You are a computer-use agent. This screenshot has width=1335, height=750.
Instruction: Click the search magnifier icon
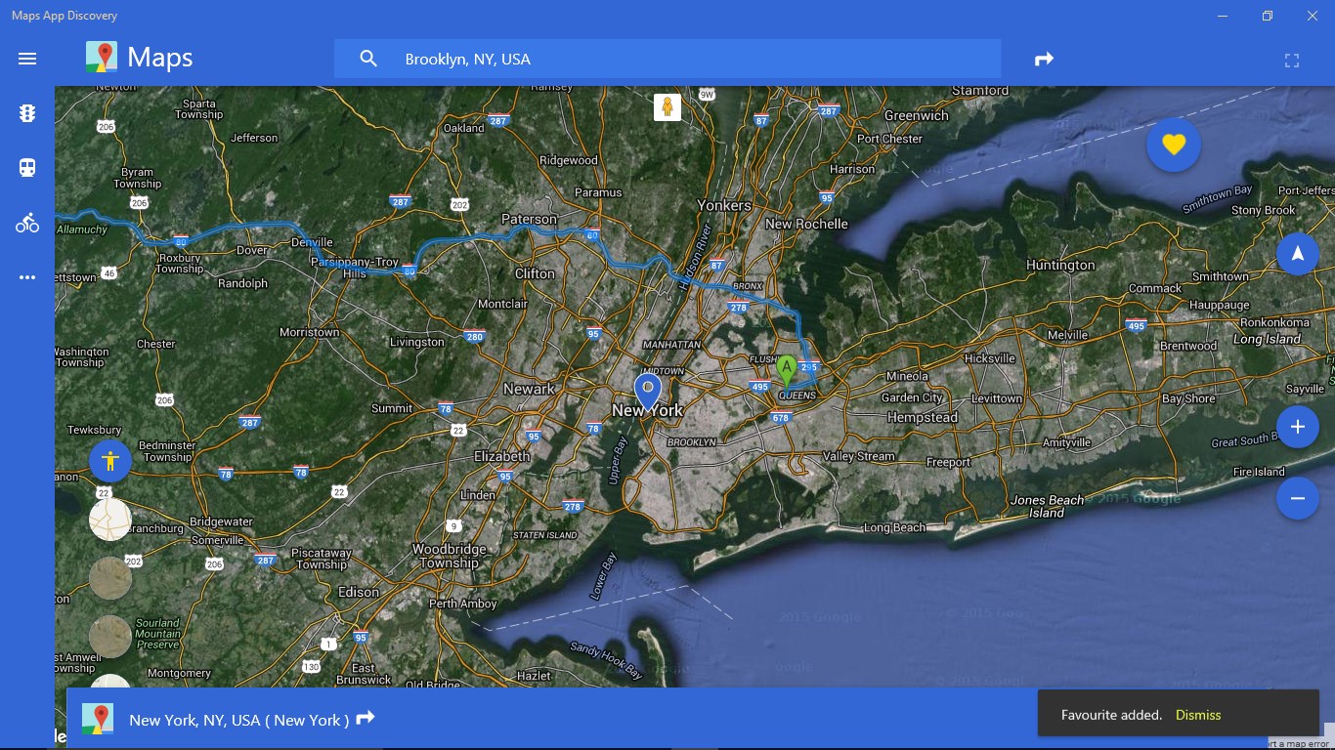click(368, 59)
